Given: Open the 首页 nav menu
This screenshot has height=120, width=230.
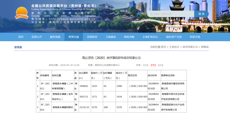Looking at the screenshot, I should (x=21, y=37).
